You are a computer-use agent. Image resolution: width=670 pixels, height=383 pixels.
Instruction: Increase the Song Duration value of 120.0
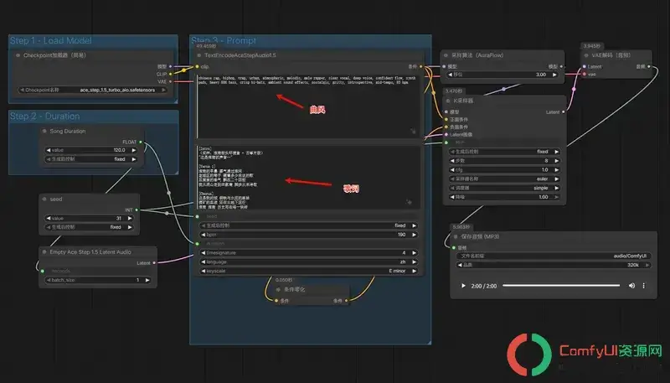coord(134,150)
